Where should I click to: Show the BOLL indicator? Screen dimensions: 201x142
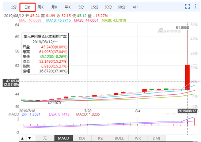click(x=119, y=138)
